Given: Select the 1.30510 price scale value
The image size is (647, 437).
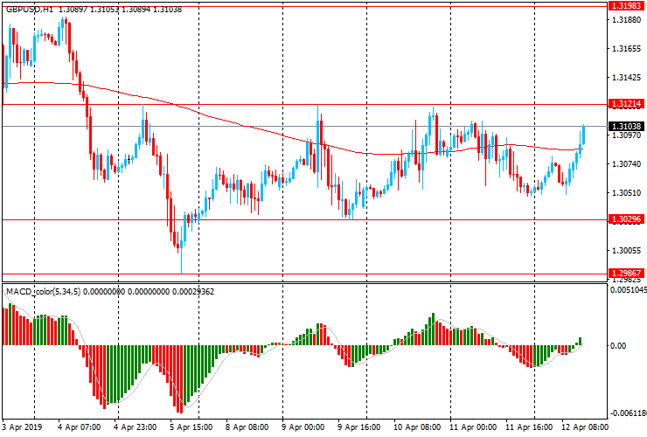Looking at the screenshot, I should 625,193.
